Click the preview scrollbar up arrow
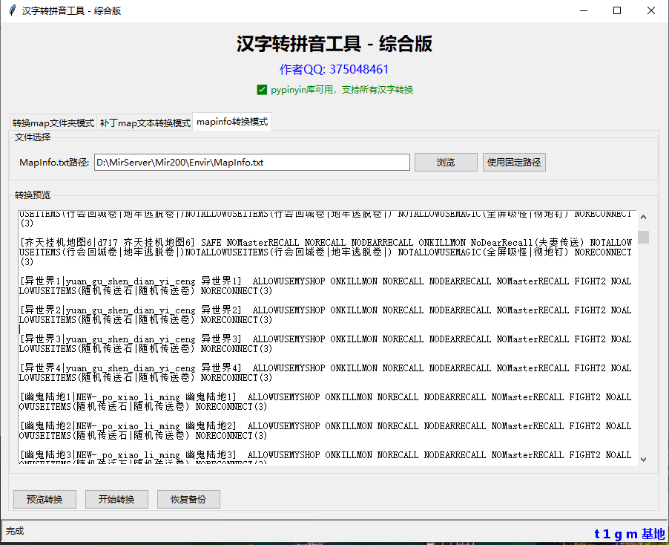The width and height of the screenshot is (669, 545). coord(643,217)
